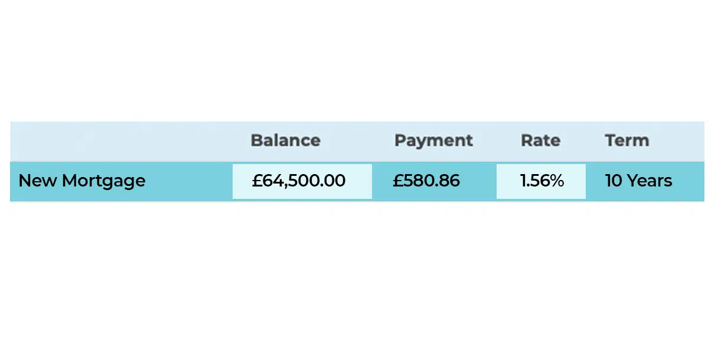The image size is (718, 360).
Task: Select the Term column header
Action: [626, 140]
